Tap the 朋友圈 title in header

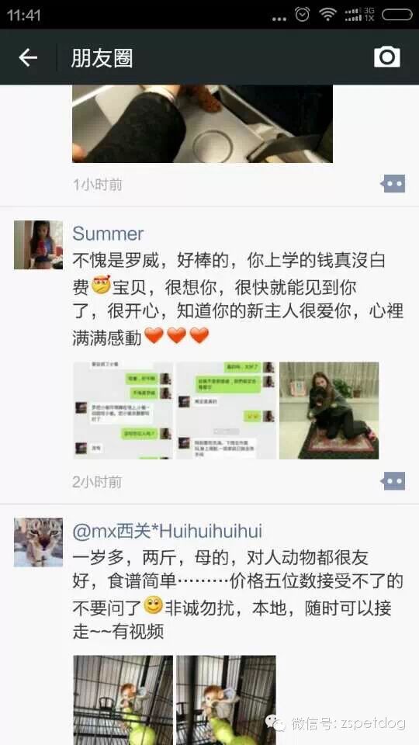[102, 58]
